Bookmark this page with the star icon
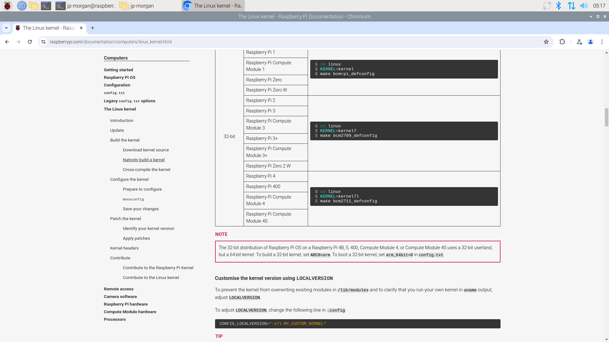This screenshot has width=609, height=342. pos(546,42)
